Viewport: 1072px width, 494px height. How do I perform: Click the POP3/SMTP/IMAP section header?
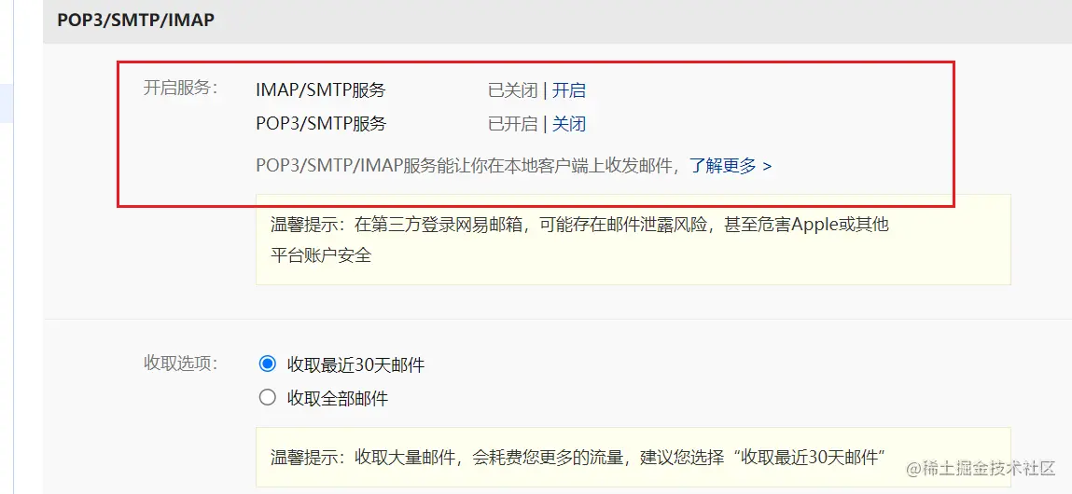[x=135, y=20]
